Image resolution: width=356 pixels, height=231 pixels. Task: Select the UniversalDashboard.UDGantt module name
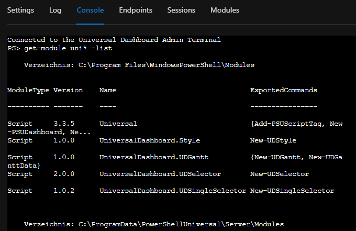coord(154,158)
